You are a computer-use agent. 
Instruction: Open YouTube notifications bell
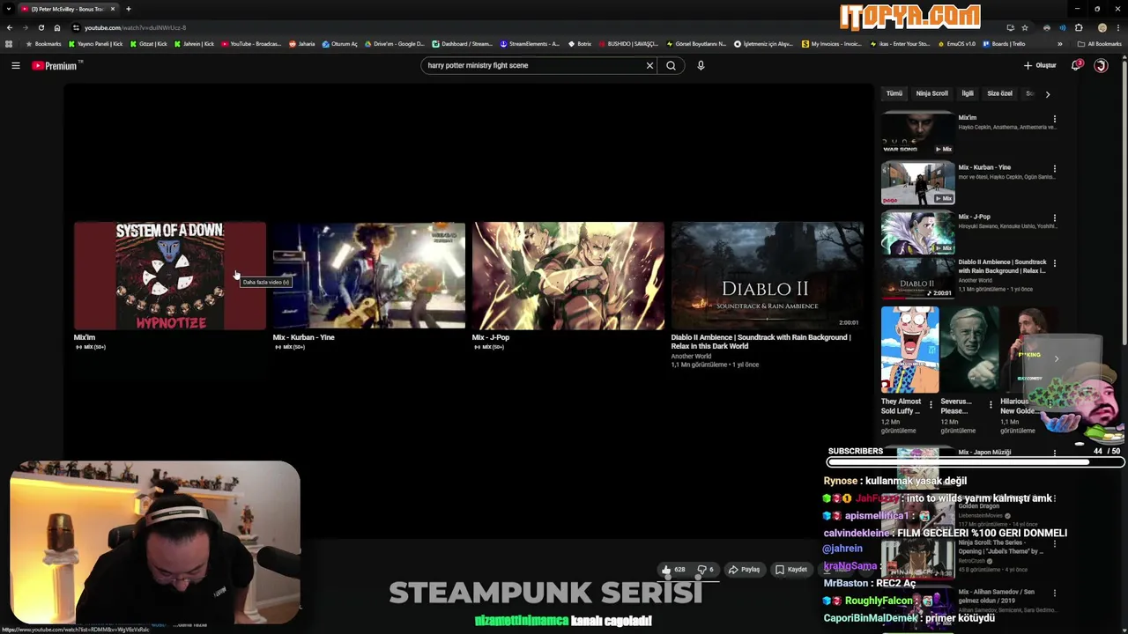click(x=1076, y=65)
